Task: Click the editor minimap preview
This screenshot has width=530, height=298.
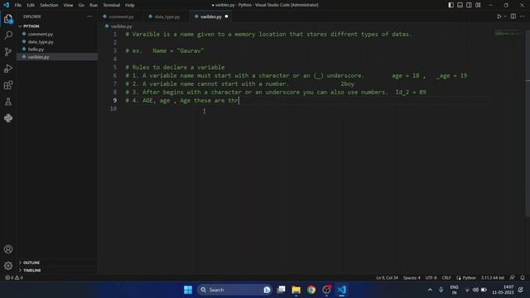Action: click(x=508, y=33)
